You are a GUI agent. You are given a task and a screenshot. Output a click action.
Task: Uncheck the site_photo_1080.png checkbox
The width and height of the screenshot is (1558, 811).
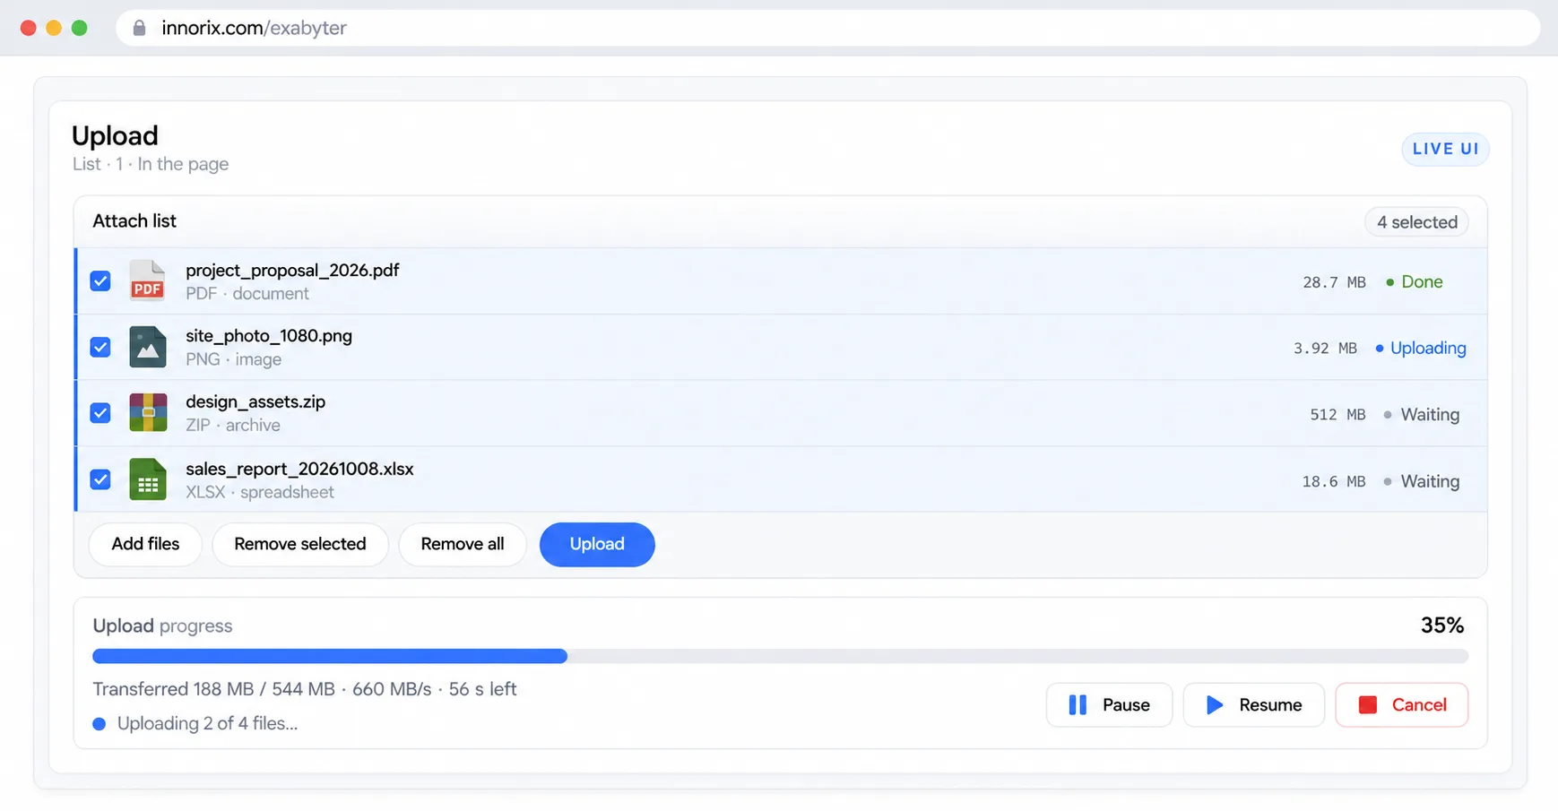pyautogui.click(x=100, y=348)
